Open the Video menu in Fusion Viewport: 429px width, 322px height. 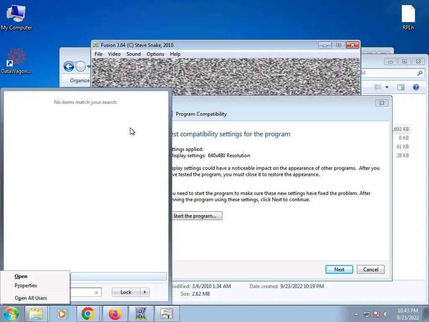pos(114,54)
